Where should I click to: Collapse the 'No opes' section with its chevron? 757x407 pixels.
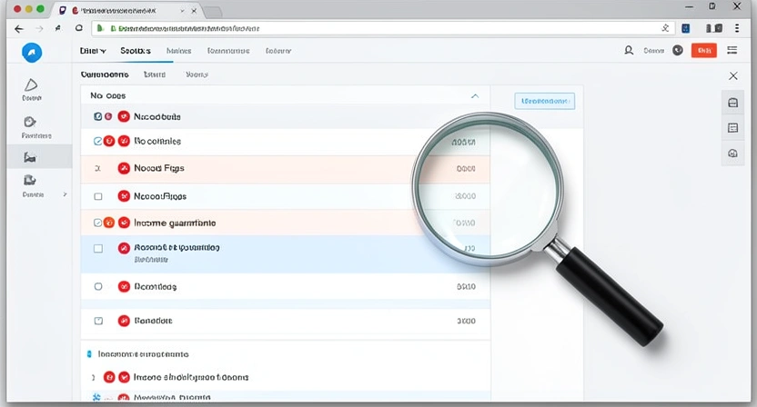475,96
